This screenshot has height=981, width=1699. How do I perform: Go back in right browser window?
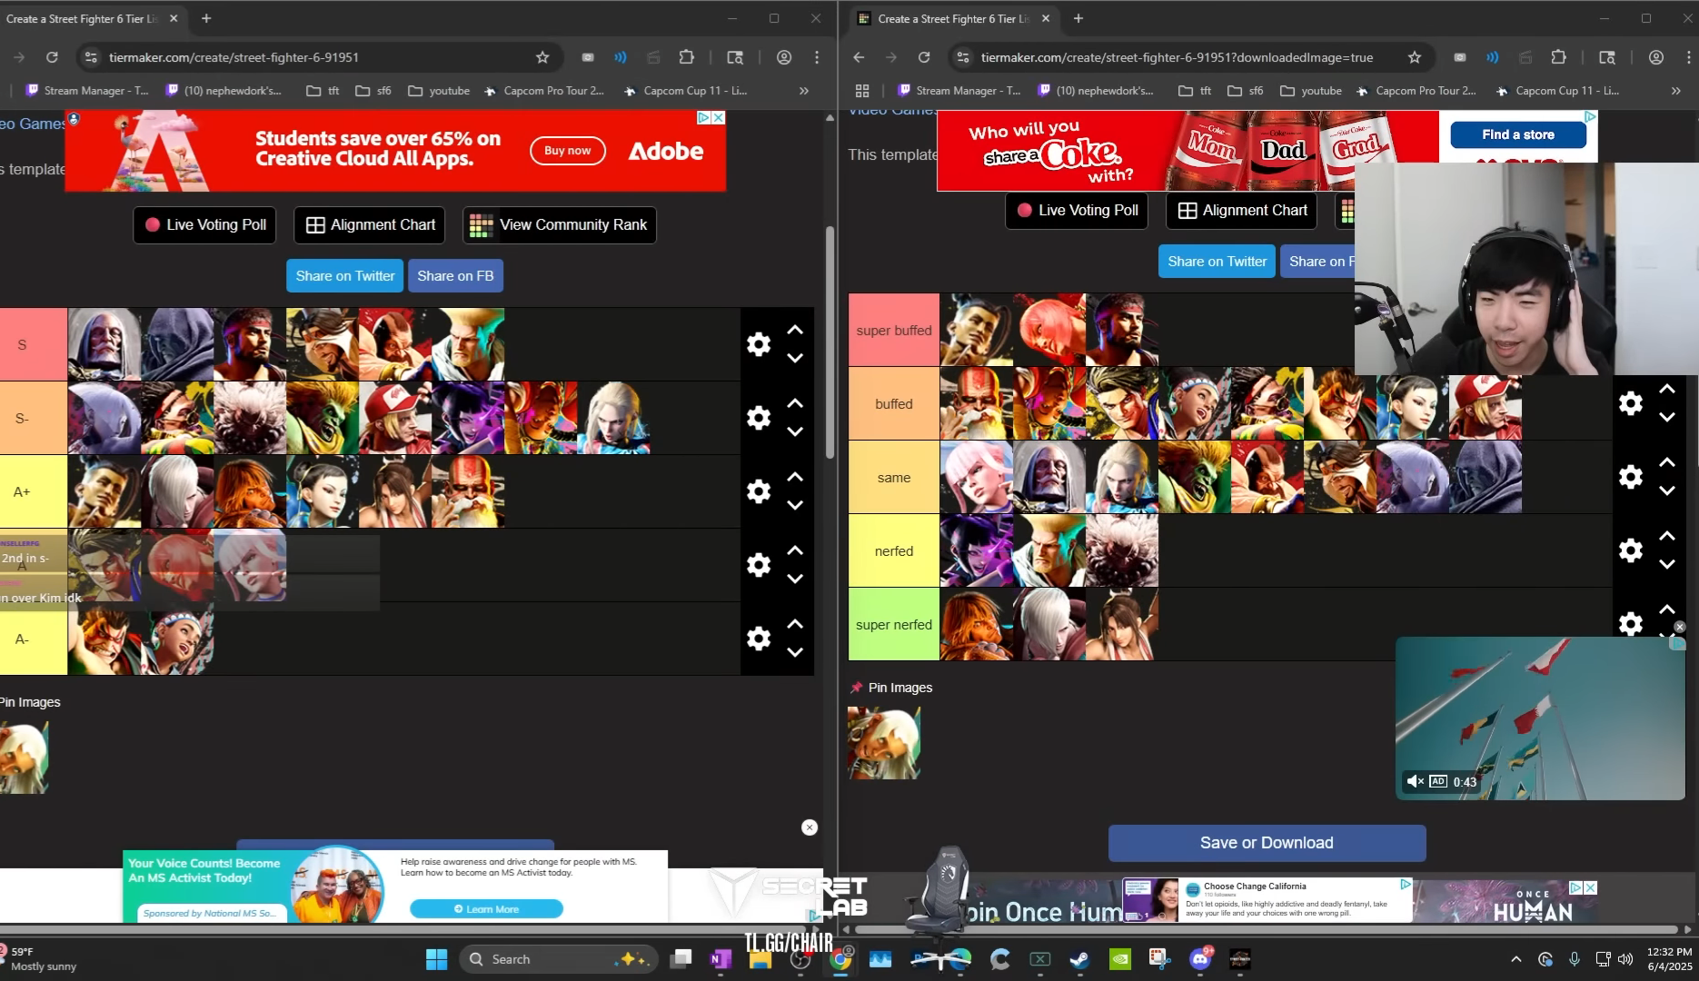(859, 57)
